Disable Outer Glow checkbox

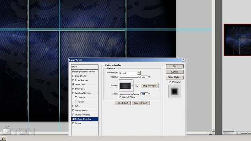[73, 85]
